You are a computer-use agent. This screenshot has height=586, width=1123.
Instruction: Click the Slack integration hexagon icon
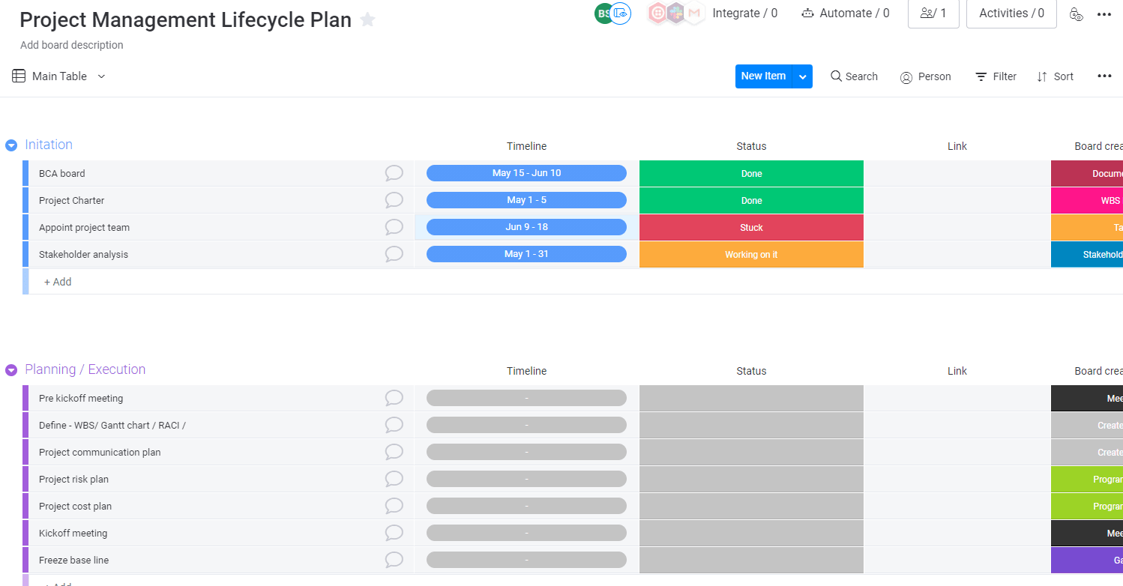[x=676, y=13]
